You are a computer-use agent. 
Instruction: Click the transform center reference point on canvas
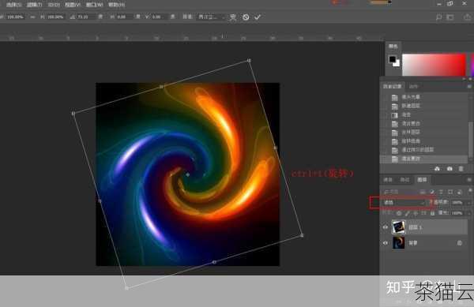188,174
